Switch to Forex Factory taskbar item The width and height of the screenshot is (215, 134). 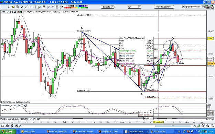(x=84, y=132)
